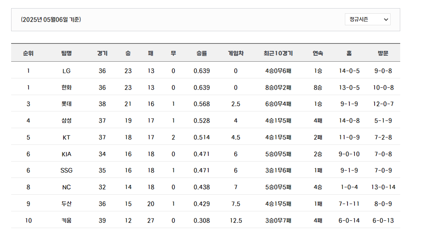Select the SSG team name
The image size is (421, 234).
coord(66,170)
